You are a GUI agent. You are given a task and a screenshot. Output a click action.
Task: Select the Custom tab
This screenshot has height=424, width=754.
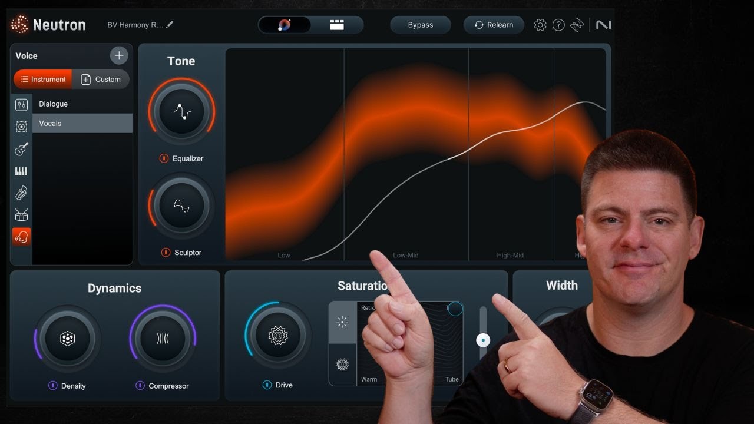[101, 79]
